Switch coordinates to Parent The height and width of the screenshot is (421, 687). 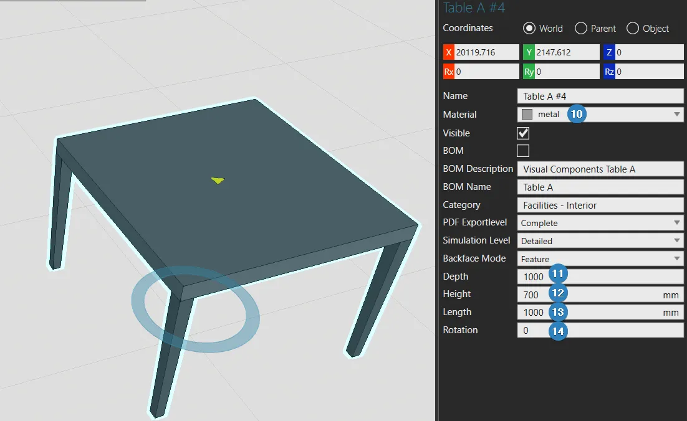point(581,29)
